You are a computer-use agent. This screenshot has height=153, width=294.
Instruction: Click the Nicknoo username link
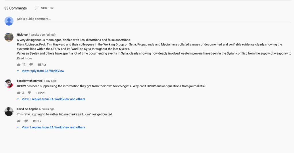click(22, 35)
